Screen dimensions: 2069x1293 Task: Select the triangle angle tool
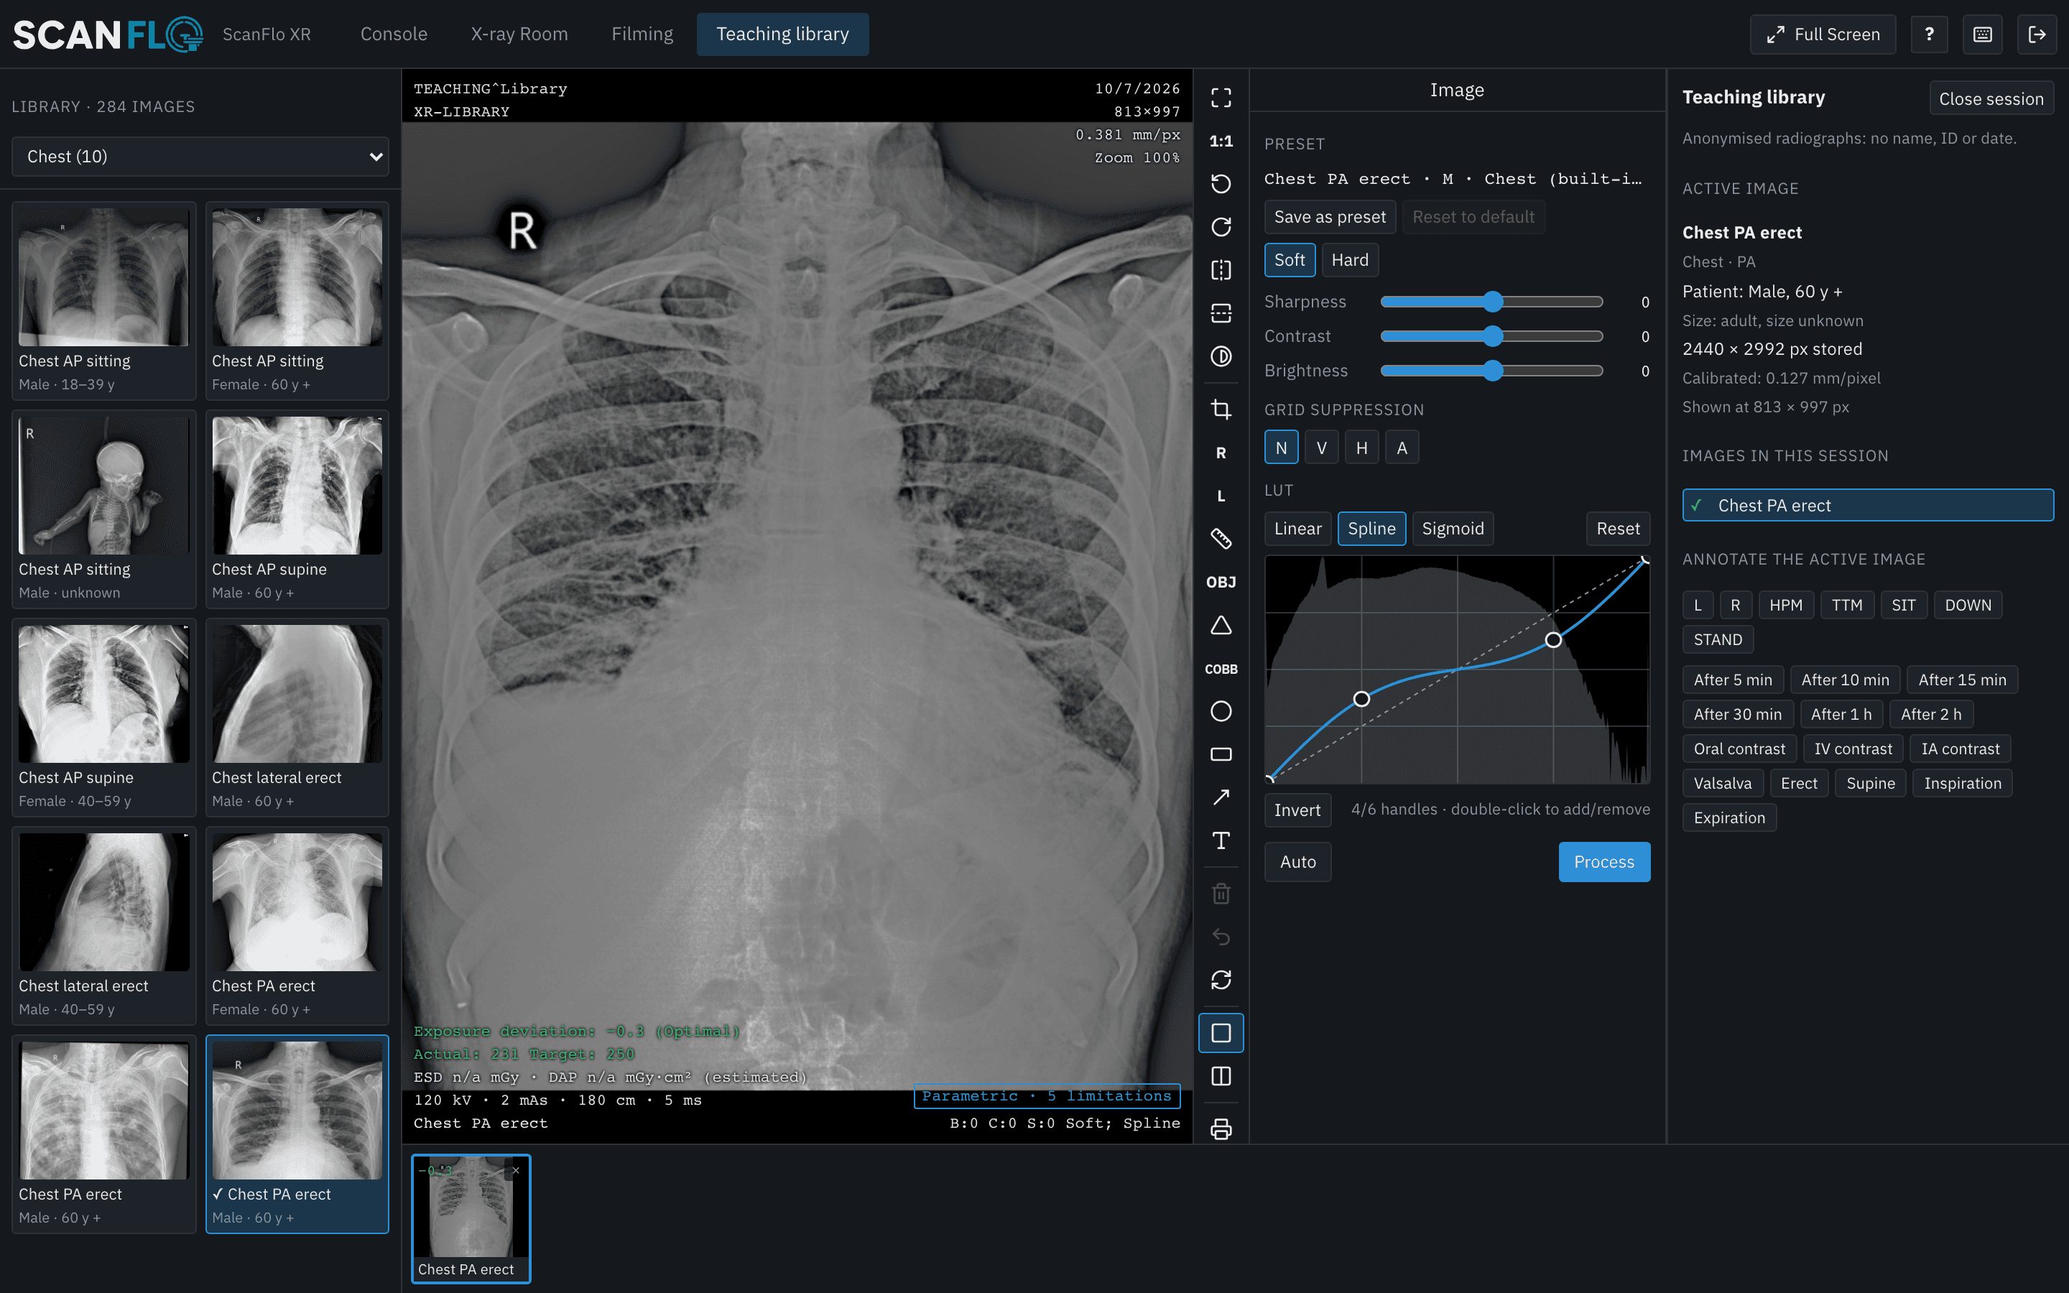[x=1221, y=625]
